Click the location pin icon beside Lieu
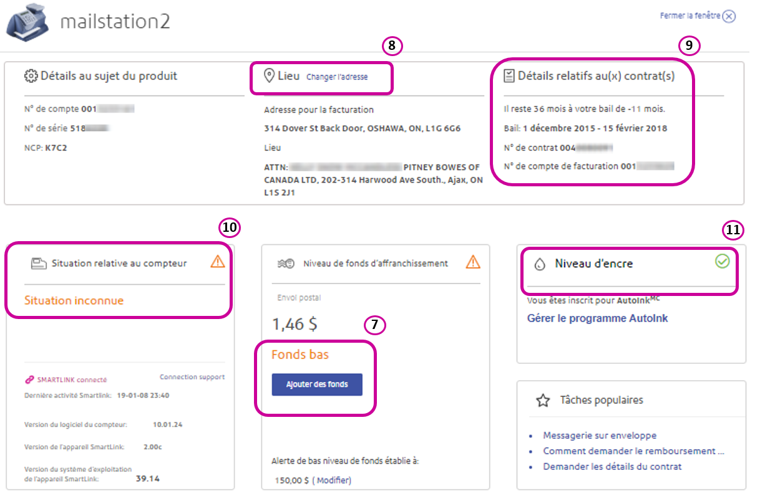Image resolution: width=765 pixels, height=496 pixels. pyautogui.click(x=270, y=77)
